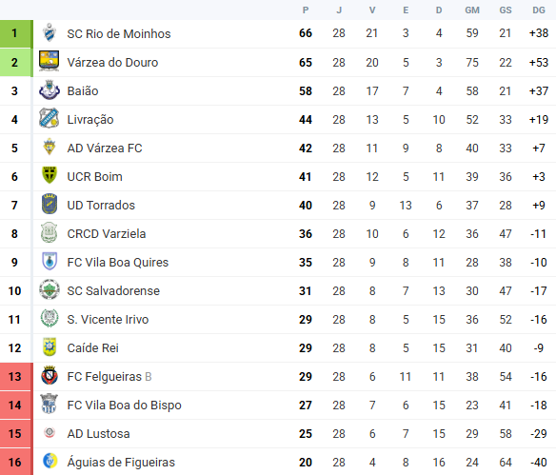Click the Águias de Figueiras crest

(x=50, y=461)
